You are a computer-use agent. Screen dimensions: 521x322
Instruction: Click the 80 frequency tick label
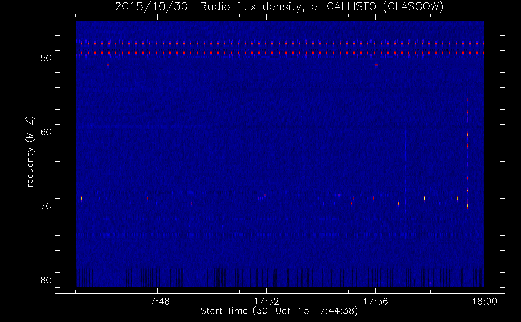pyautogui.click(x=46, y=280)
